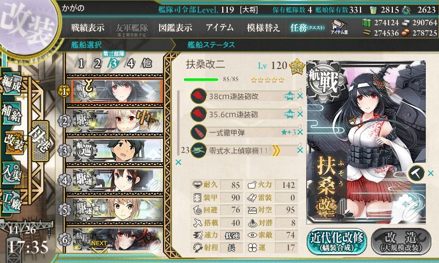Screen dimensions: 439x263
Task: Select the 他 other ships tab
Action: click(x=147, y=63)
